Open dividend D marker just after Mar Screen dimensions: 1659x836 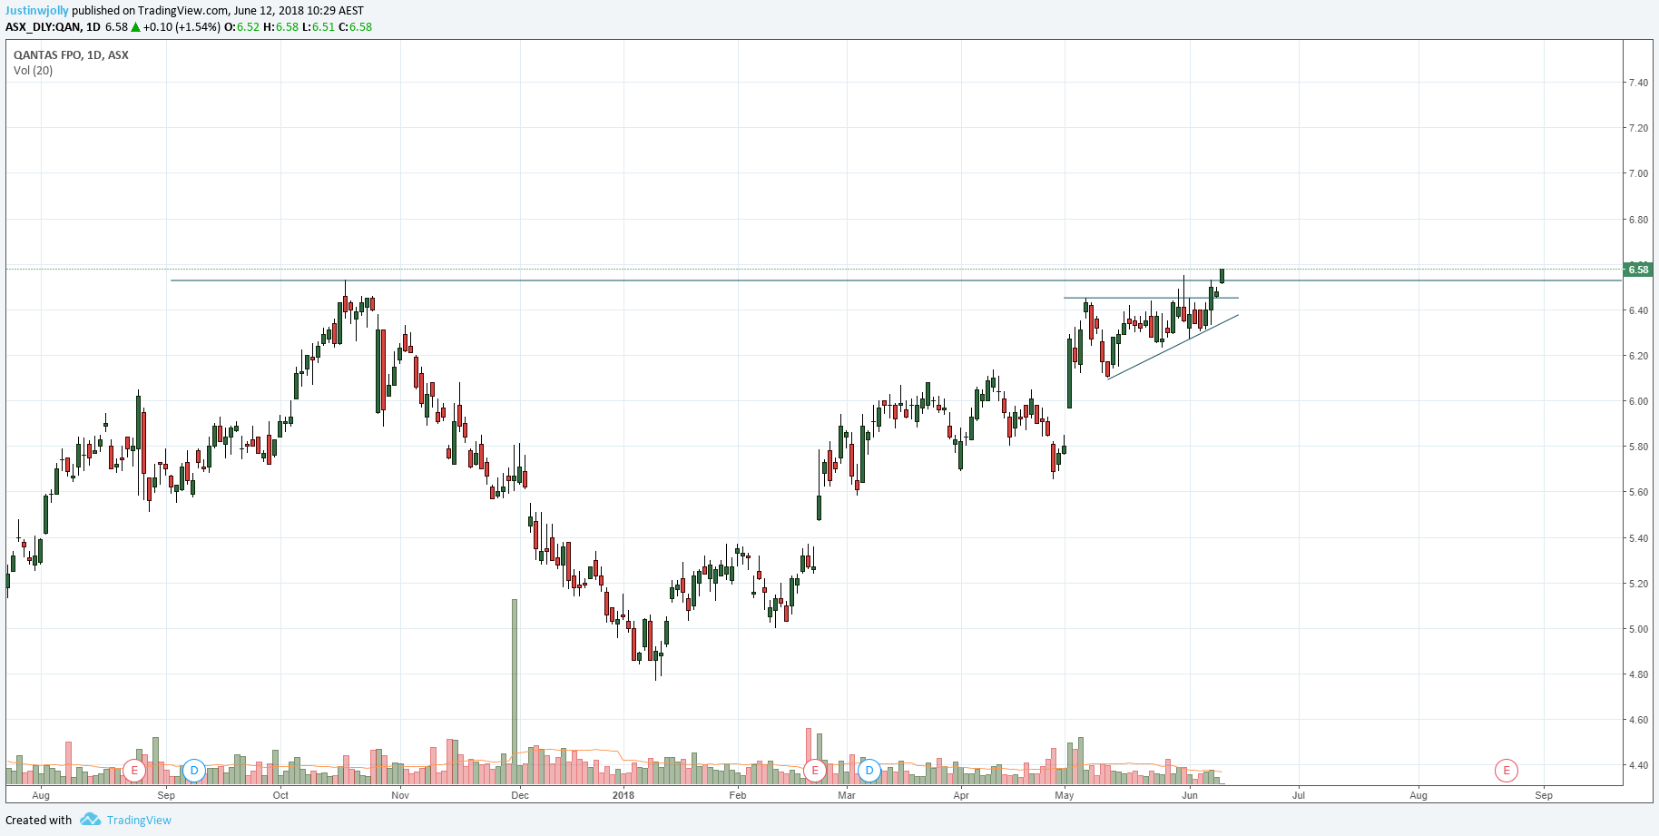point(869,771)
